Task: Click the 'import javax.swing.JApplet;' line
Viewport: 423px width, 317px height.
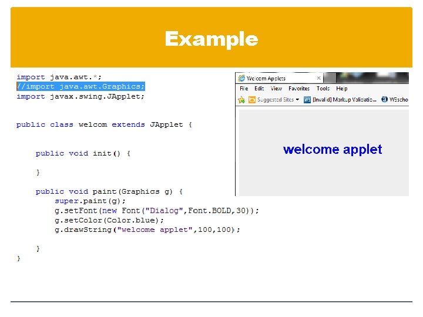Action: click(80, 96)
